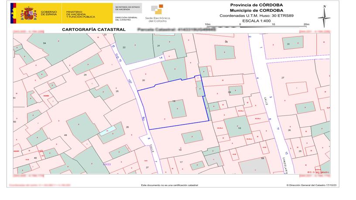Click the green building inside the blue-outlined parcel

[177, 109]
